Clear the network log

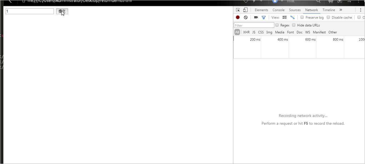coord(246,17)
